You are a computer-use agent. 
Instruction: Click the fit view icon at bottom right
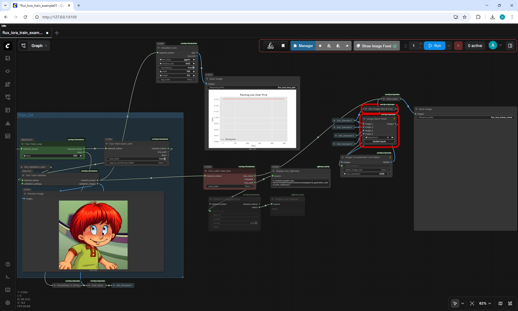(472, 303)
